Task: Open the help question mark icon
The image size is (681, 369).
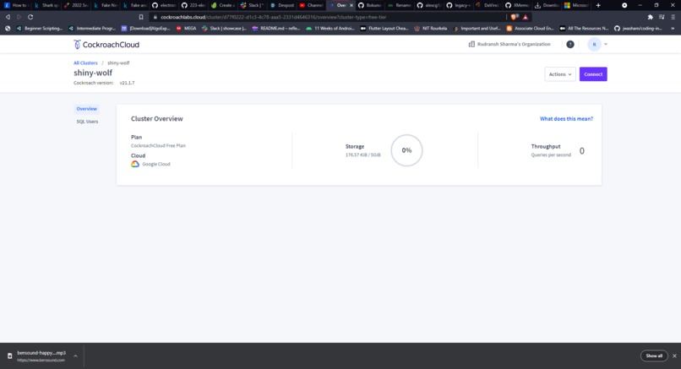Action: (570, 44)
